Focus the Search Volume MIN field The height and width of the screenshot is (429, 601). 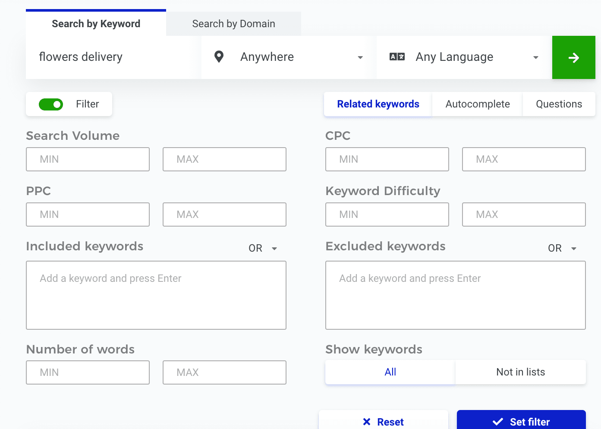[88, 159]
